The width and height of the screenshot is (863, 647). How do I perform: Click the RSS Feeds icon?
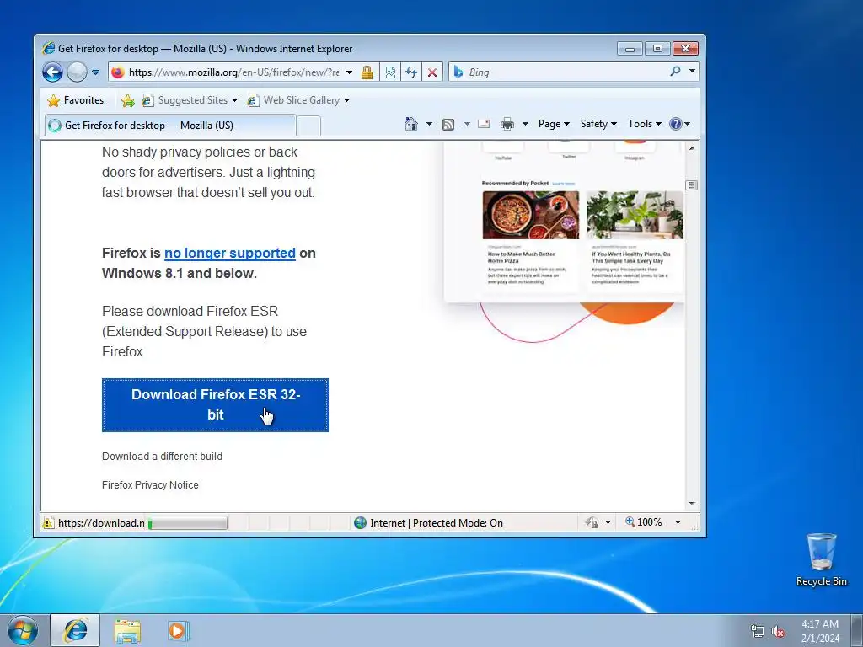point(448,125)
